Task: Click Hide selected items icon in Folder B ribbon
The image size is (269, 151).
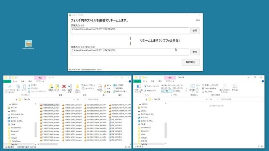Action: pyautogui.click(x=224, y=86)
